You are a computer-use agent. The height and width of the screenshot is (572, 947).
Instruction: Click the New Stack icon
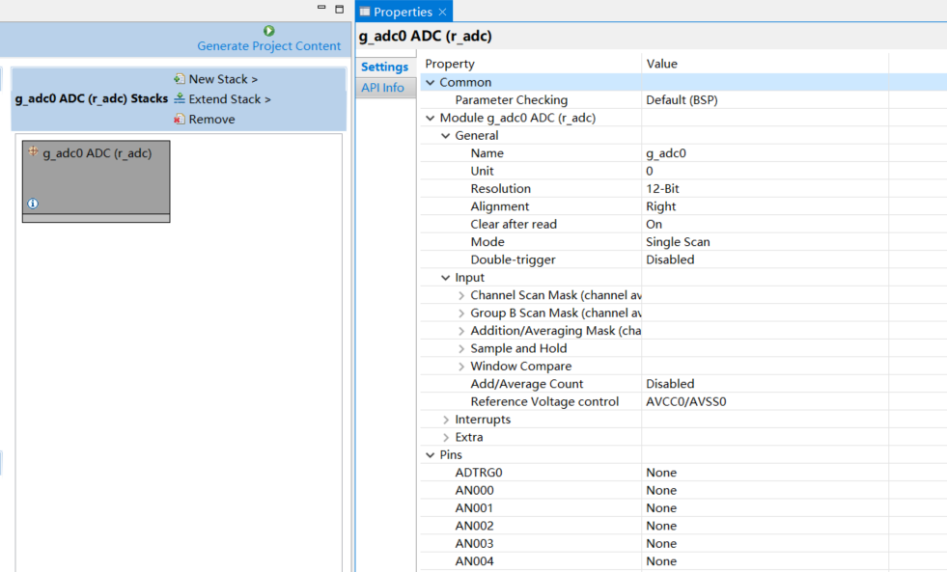180,79
